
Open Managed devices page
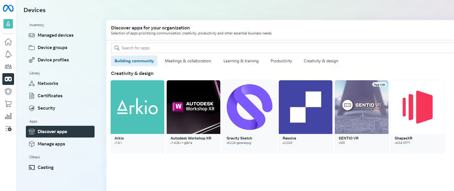[x=60, y=35]
